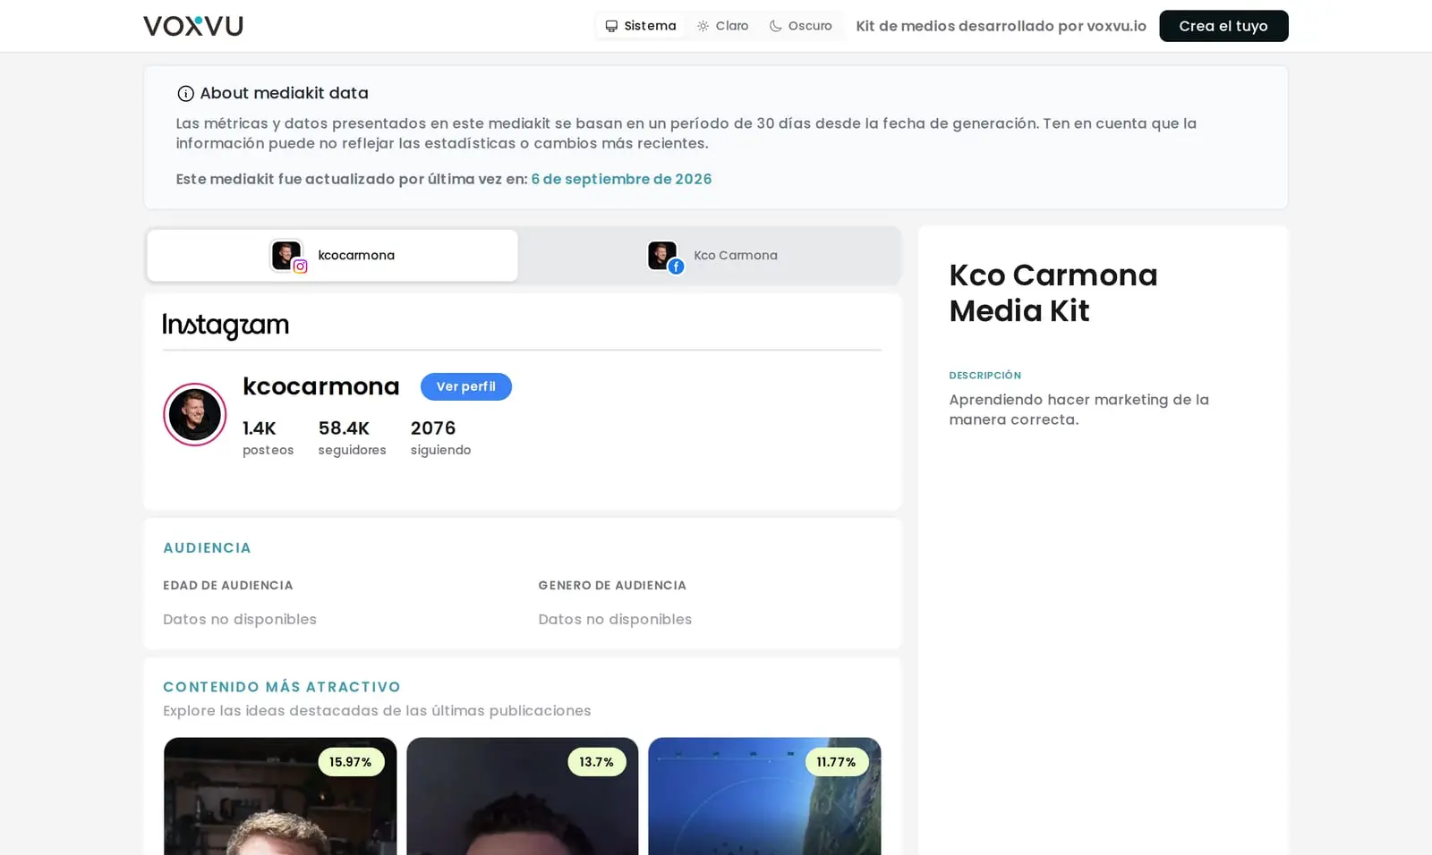Click the 1.4K posteos count
Screen dimensions: 1432x855
point(268,437)
